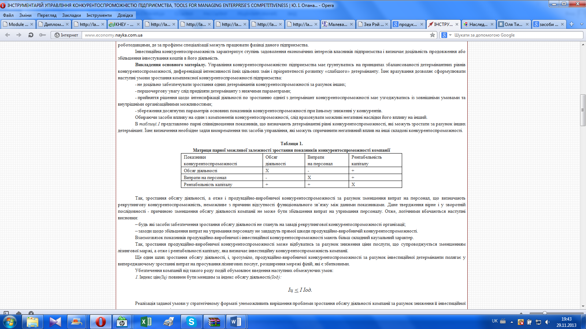Image resolution: width=586 pixels, height=329 pixels.
Task: Open the Інструменти menu
Action: click(99, 15)
